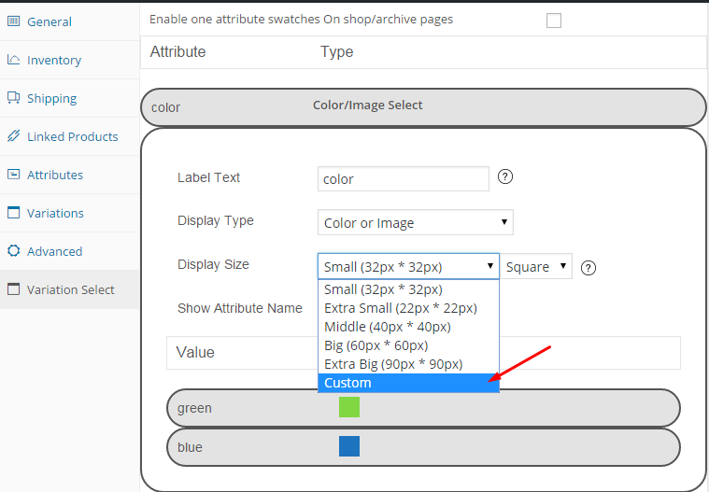Click the Advanced gear icon

[14, 251]
